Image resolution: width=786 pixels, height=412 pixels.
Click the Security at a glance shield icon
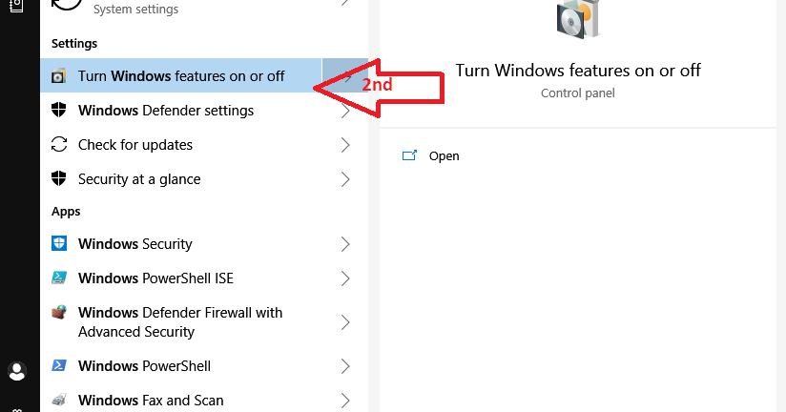point(58,178)
